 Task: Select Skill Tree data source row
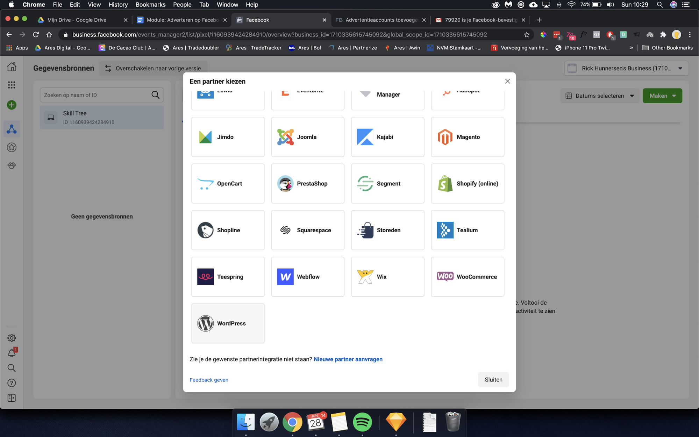(102, 117)
